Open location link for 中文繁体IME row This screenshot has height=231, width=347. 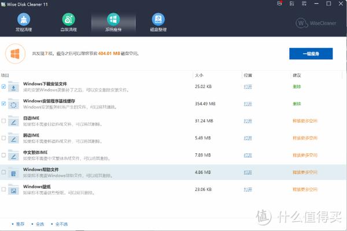coord(248,155)
